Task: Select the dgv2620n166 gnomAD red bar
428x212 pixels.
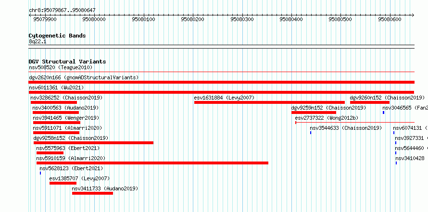Action: click(222, 82)
